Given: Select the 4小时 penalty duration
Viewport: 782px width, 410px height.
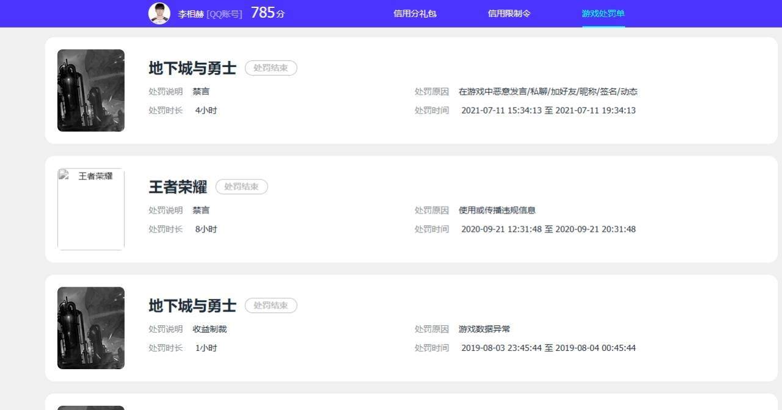Looking at the screenshot, I should click(206, 110).
